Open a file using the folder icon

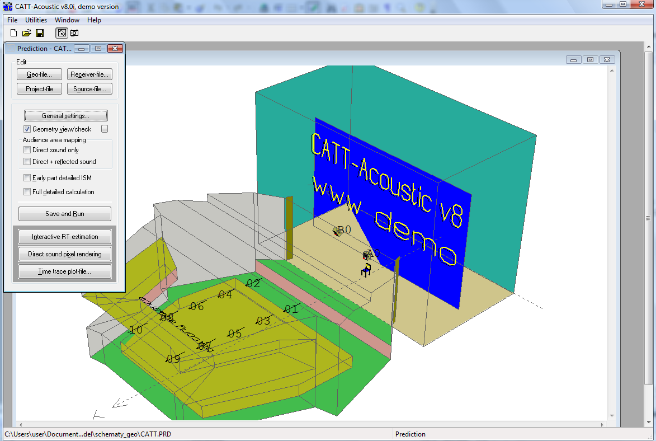[x=27, y=32]
